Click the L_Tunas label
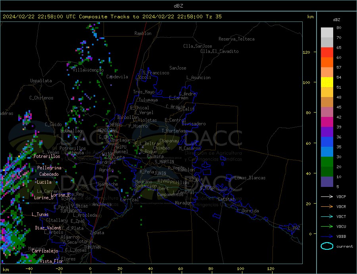 [40, 214]
